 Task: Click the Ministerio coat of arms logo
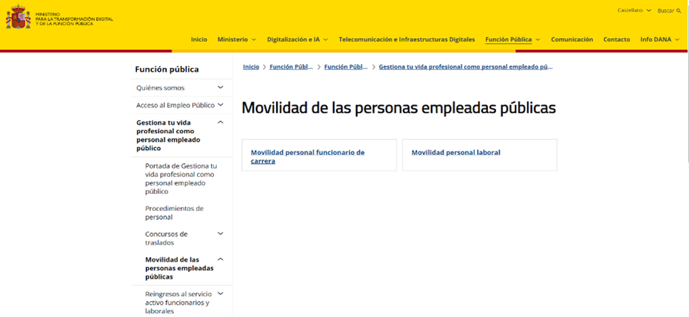(18, 17)
